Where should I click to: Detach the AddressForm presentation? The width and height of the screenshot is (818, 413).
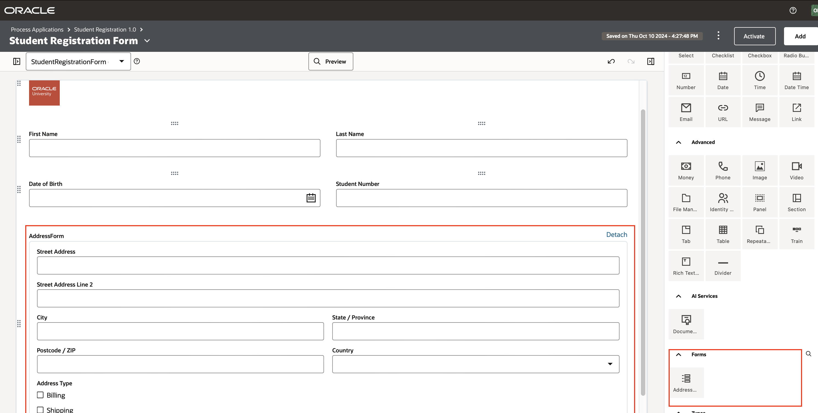pos(616,234)
